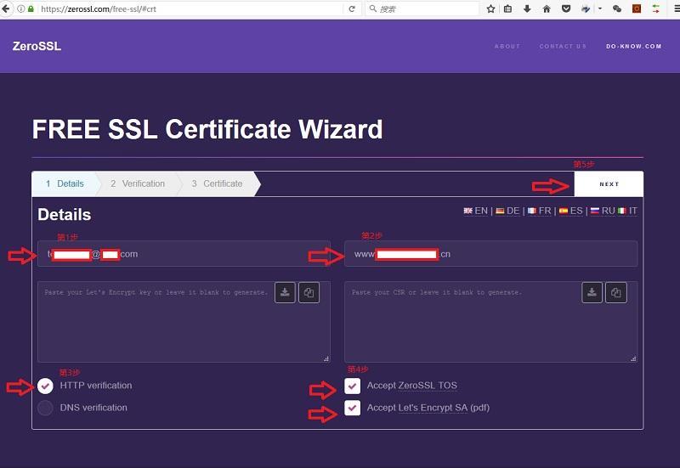This screenshot has width=680, height=468.
Task: Select HTTP verification option
Action: 45,386
